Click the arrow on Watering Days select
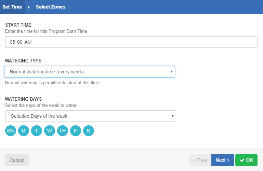 click(173, 116)
